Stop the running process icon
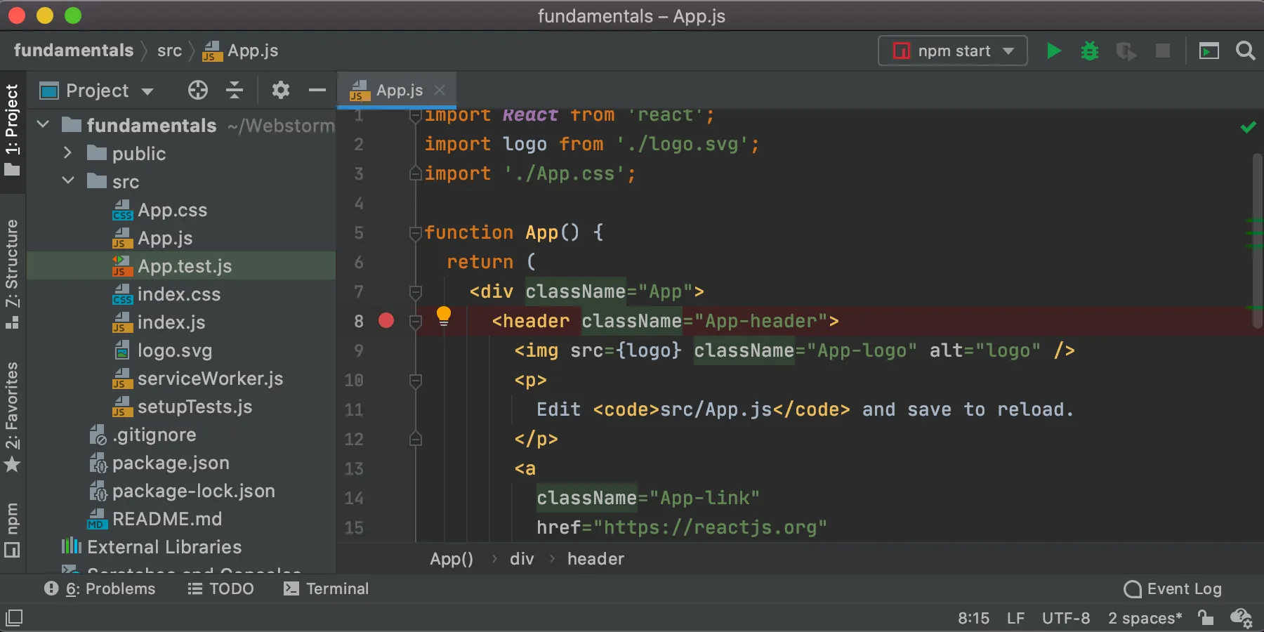This screenshot has width=1264, height=632. (1163, 51)
